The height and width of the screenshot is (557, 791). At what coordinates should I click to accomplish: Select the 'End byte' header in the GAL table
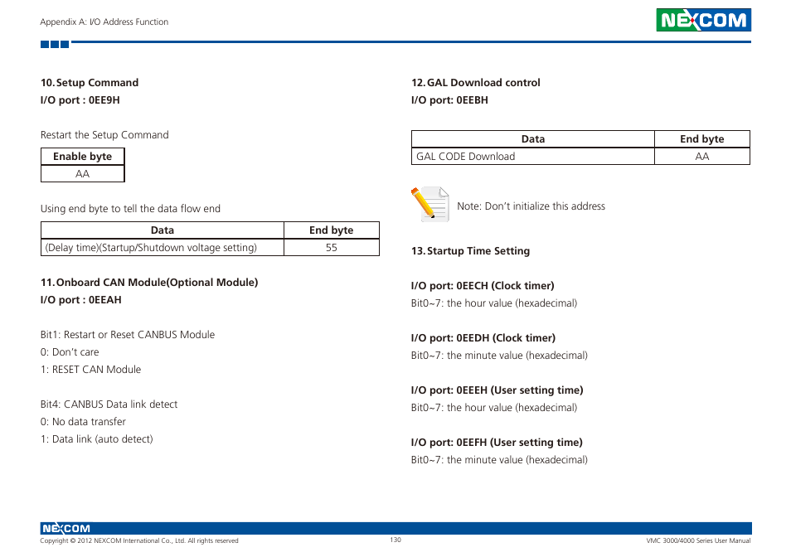pyautogui.click(x=702, y=138)
